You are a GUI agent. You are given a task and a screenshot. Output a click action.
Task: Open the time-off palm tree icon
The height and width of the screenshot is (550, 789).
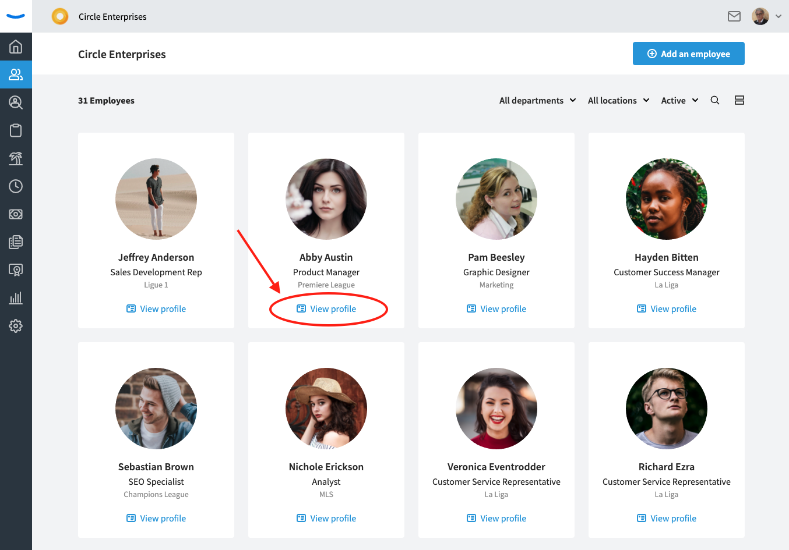(x=16, y=158)
